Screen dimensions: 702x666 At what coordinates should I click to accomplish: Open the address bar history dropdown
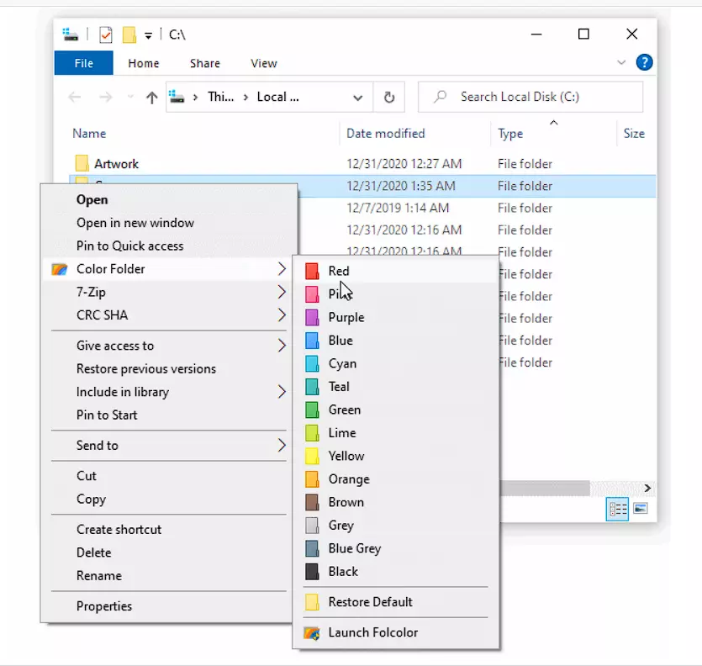358,98
